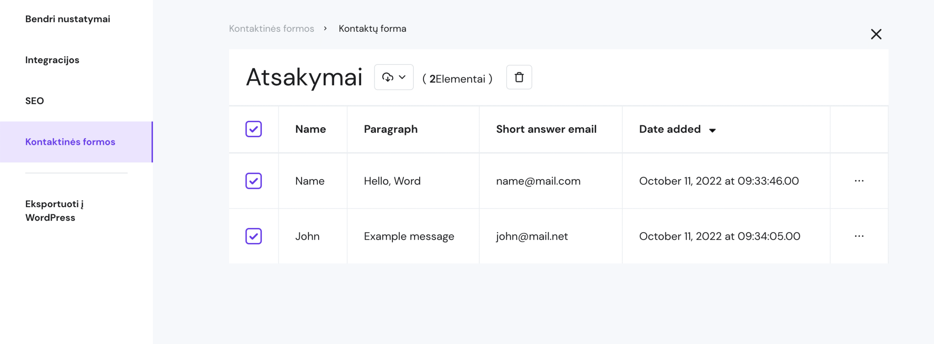Screen dimensions: 934x344
Task: Navigate to Kontaktinės formos breadcrumb link
Action: tap(271, 28)
